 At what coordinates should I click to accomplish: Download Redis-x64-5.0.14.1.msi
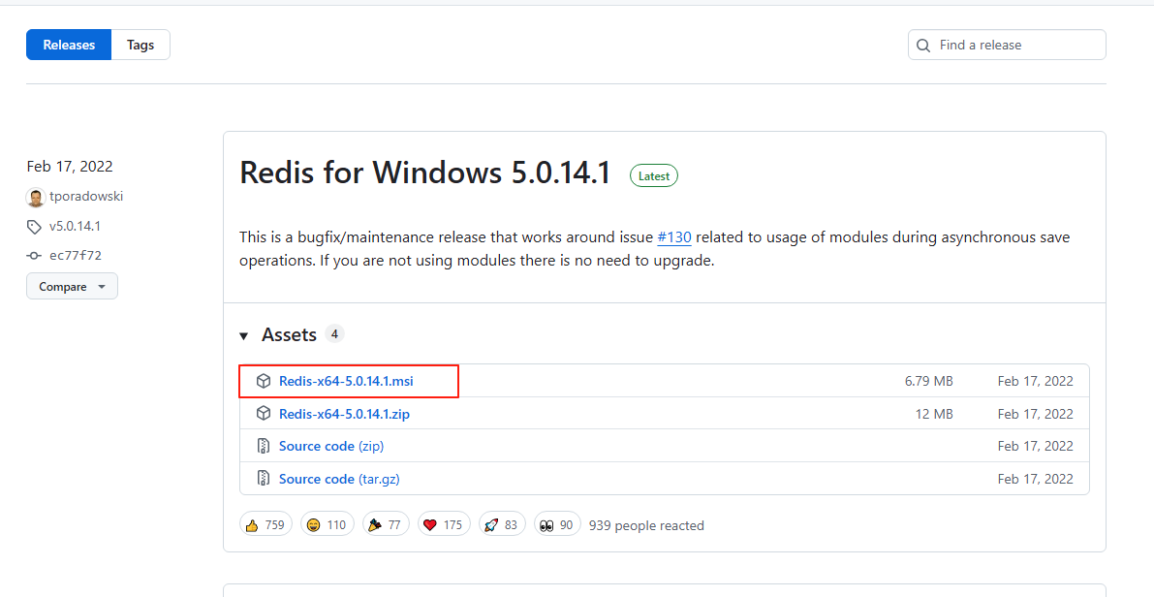coord(346,381)
